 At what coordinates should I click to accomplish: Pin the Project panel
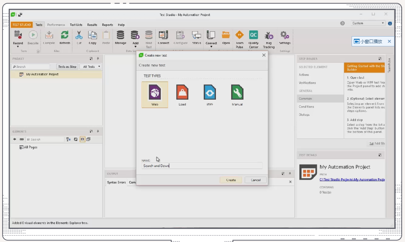coord(98,59)
